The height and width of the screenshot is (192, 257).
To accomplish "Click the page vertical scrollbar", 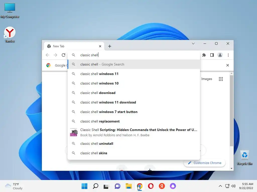I will point(231,110).
